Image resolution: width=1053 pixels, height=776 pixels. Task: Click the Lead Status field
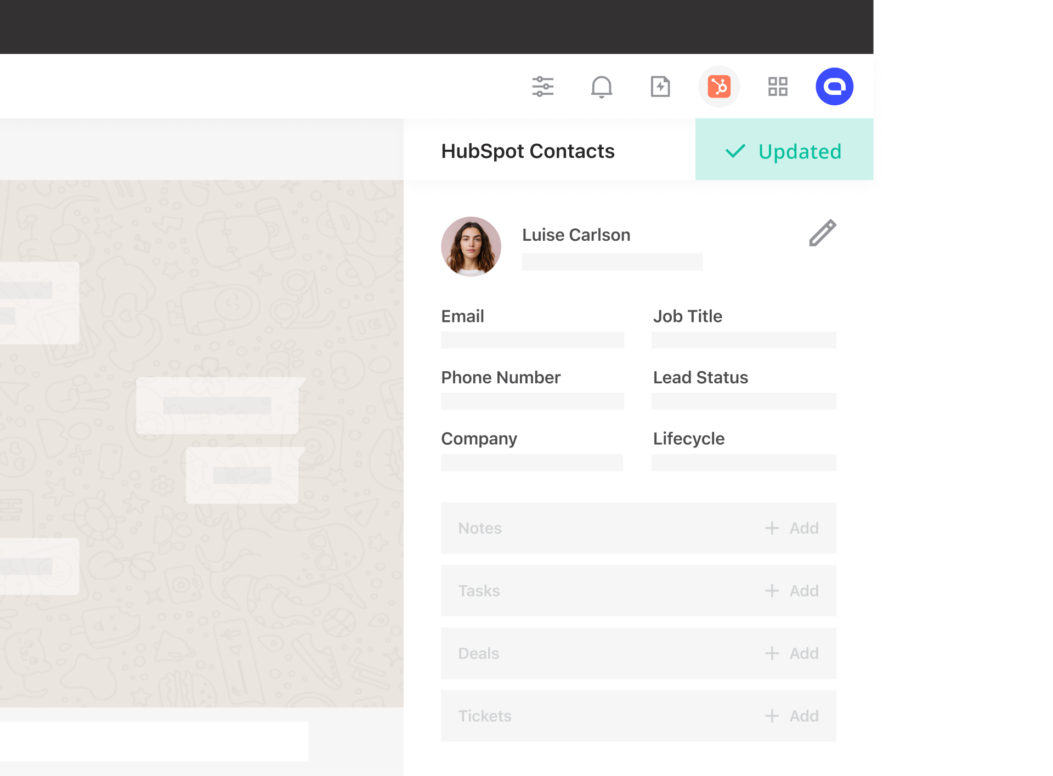click(744, 401)
